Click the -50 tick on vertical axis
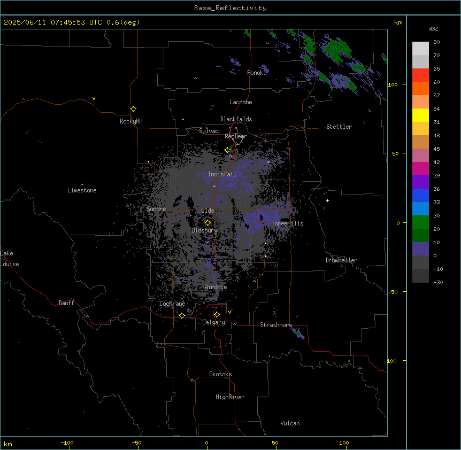Screen dimensions: 461x450 393,292
